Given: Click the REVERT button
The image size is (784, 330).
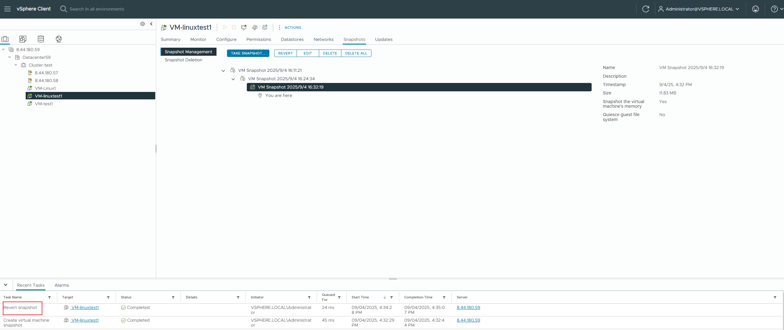Looking at the screenshot, I should click(x=285, y=53).
